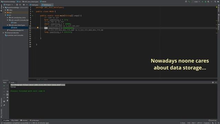Click run gutter arrow beside main method line
This screenshot has height=124, width=220.
click(33, 15)
